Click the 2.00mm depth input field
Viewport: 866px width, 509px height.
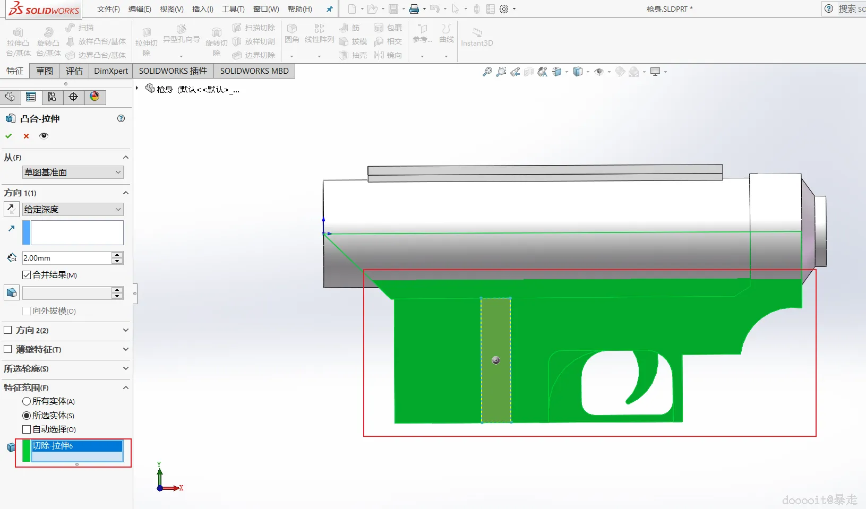click(x=66, y=258)
